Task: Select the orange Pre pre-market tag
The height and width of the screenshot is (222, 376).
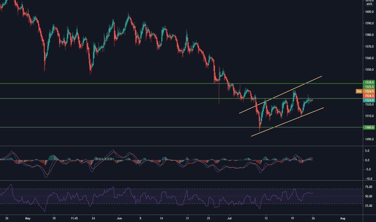Action: click(359, 91)
